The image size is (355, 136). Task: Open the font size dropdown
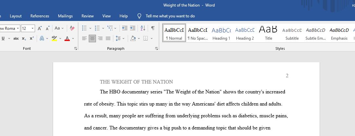point(33,28)
